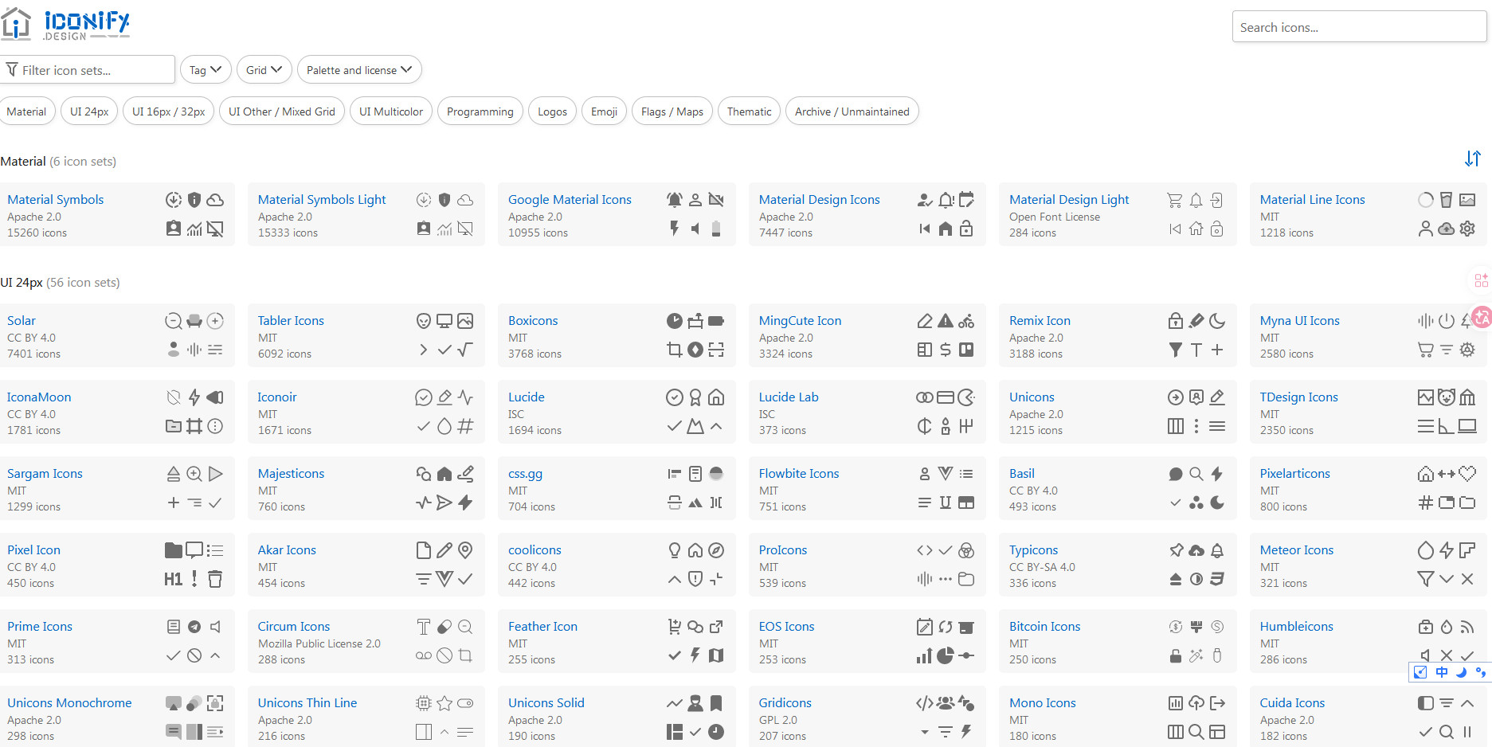The width and height of the screenshot is (1492, 747).
Task: Click the H1 heading icon in Pixel Icon
Action: click(x=173, y=579)
